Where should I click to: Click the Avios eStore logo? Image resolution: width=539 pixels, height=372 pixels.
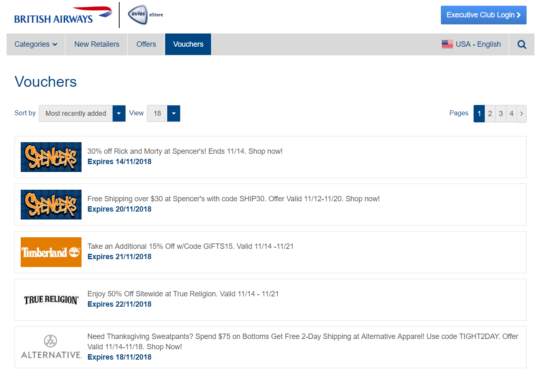145,15
